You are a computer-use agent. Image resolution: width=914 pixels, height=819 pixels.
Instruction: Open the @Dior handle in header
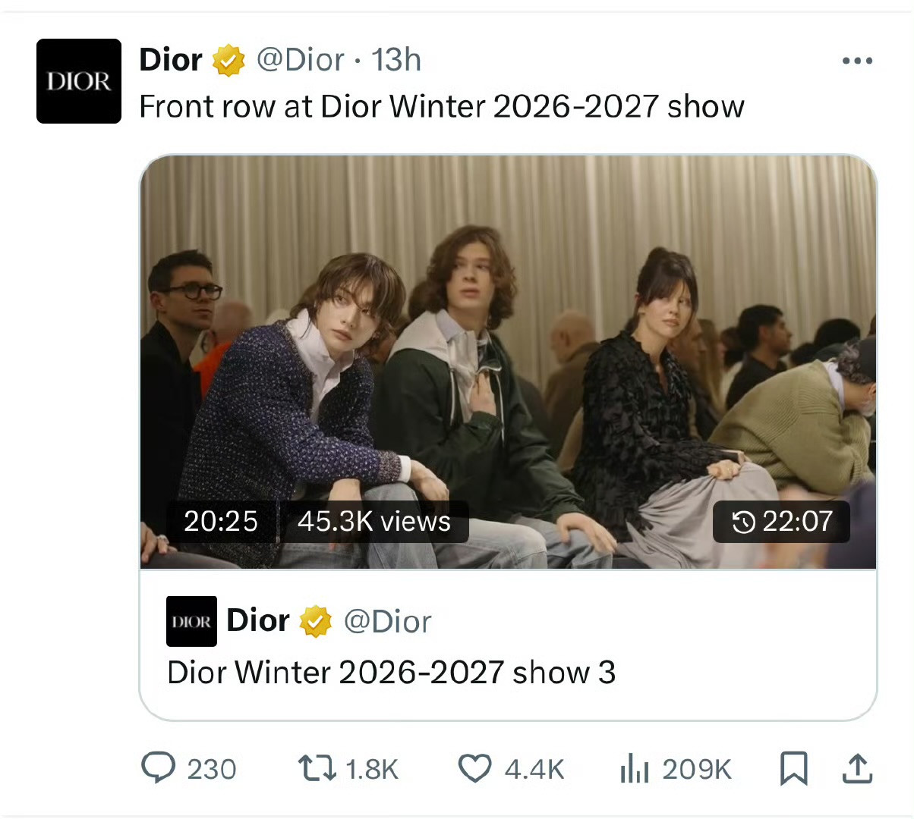pos(301,60)
